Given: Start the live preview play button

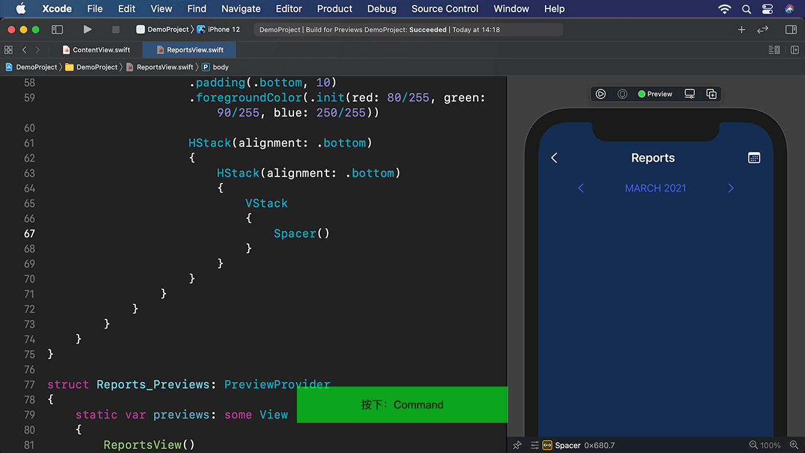Looking at the screenshot, I should click(600, 94).
